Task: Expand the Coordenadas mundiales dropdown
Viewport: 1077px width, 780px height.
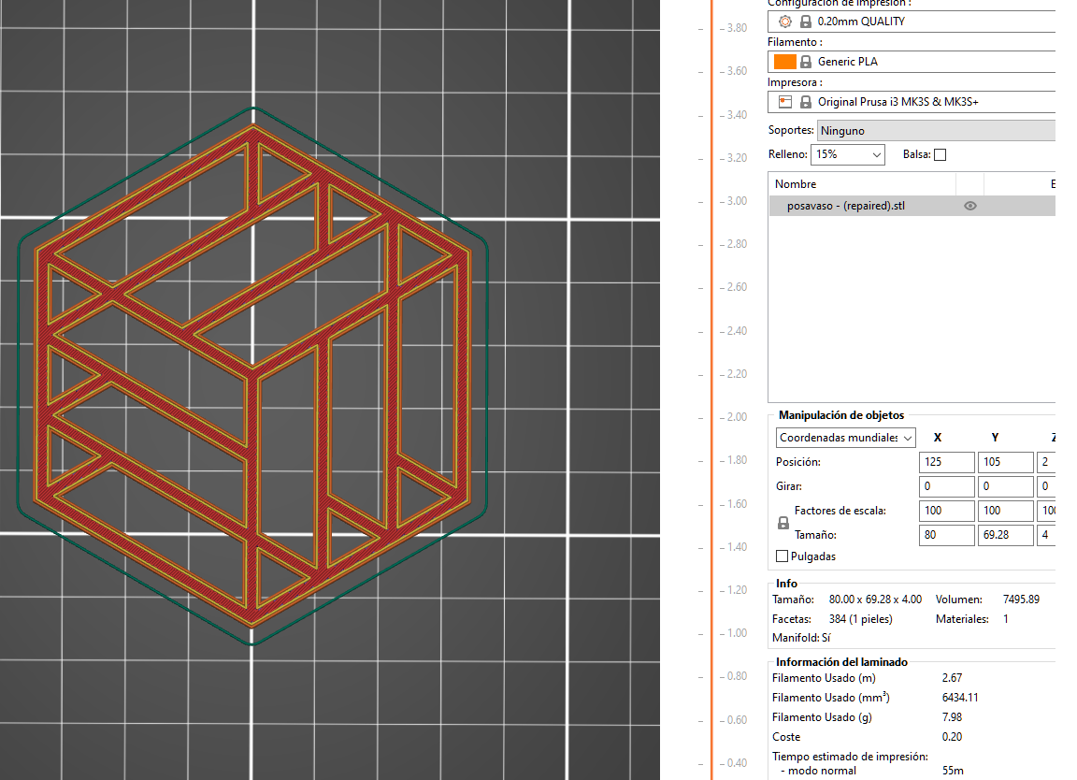Action: pos(845,438)
